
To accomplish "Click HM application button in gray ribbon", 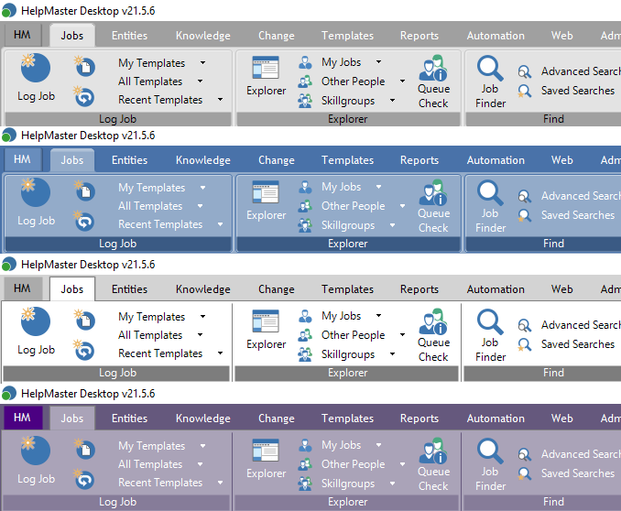I will click(x=22, y=35).
